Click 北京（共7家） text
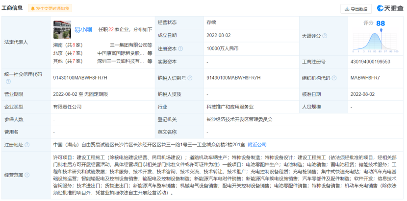The image size is (407, 201). click(x=68, y=53)
